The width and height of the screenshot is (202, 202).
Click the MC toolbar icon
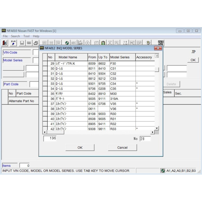click(132, 43)
